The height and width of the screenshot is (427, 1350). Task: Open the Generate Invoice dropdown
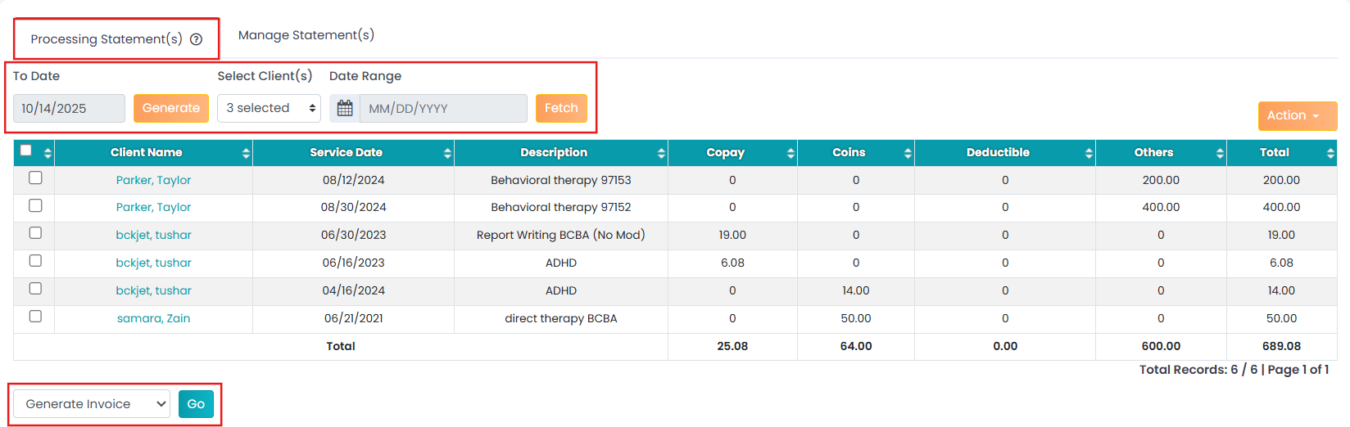[92, 404]
